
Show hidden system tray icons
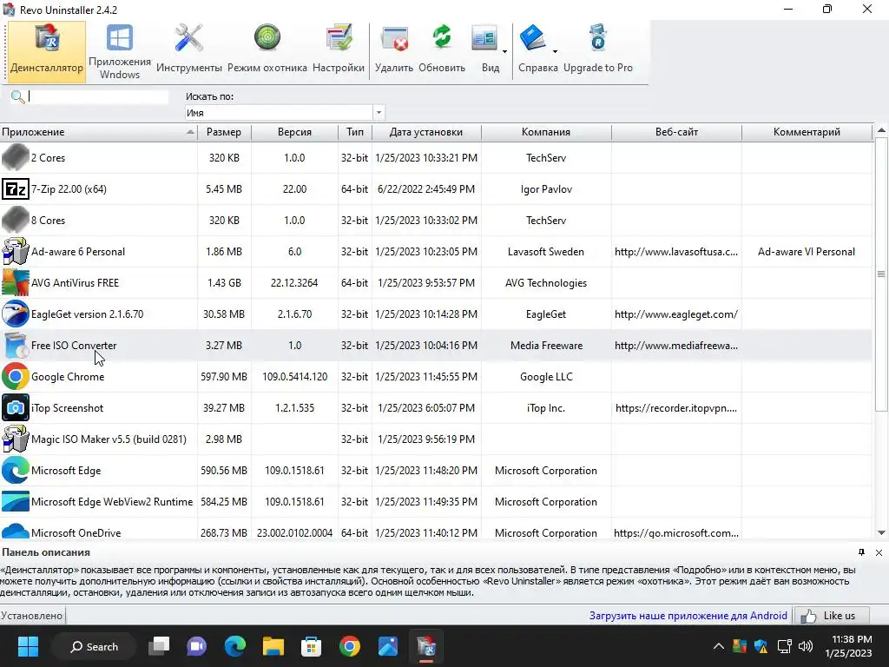coord(718,646)
